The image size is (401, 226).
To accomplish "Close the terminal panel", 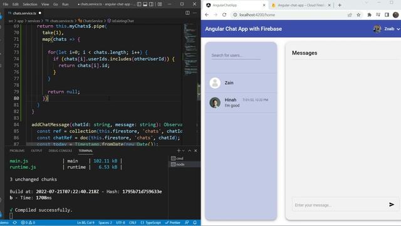I will point(195,151).
